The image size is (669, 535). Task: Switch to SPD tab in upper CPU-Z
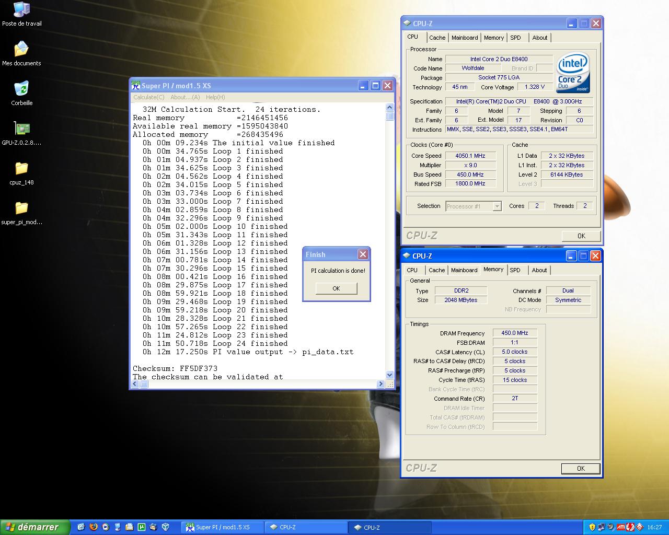[x=516, y=38]
